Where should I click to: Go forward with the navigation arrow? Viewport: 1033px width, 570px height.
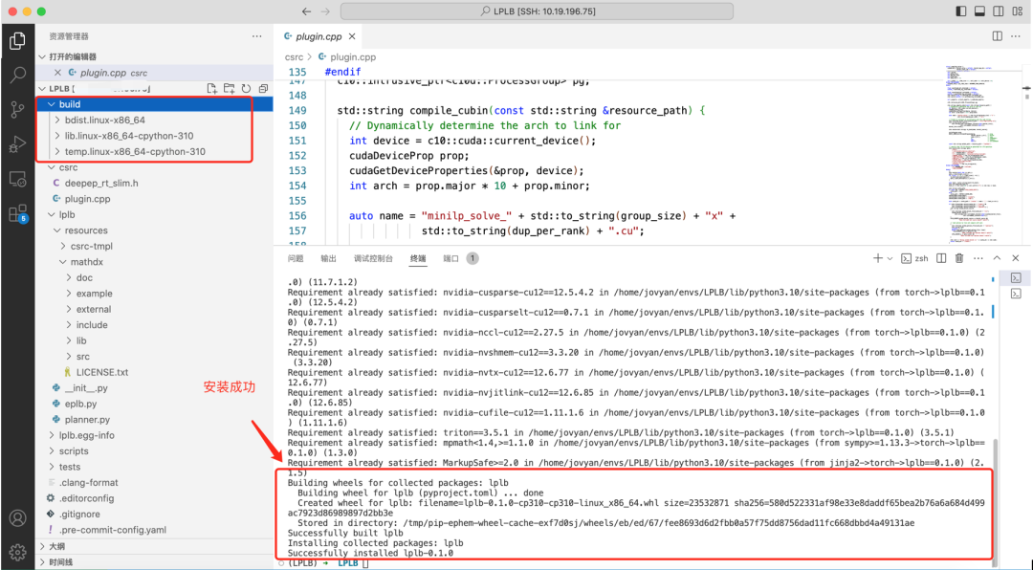pos(325,11)
